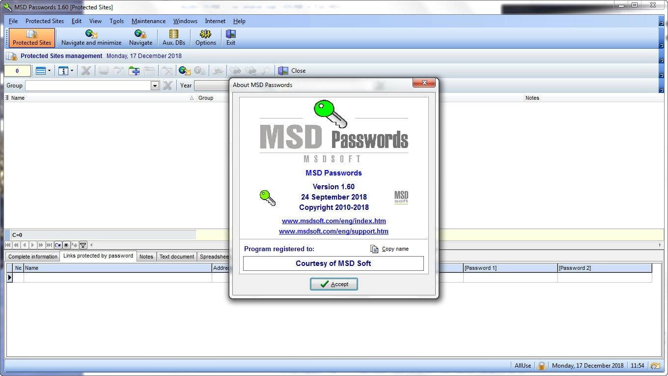The height and width of the screenshot is (376, 668).
Task: Click the padlock icon in status bar
Action: click(541, 366)
